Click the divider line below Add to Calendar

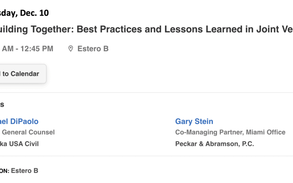(146, 93)
